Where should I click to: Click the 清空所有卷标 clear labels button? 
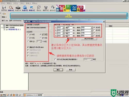(89, 39)
